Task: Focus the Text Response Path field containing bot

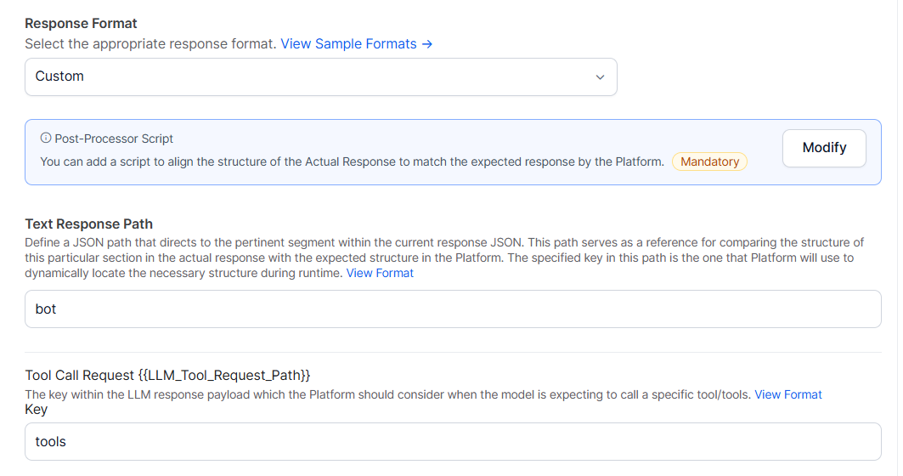Action: pyautogui.click(x=452, y=309)
